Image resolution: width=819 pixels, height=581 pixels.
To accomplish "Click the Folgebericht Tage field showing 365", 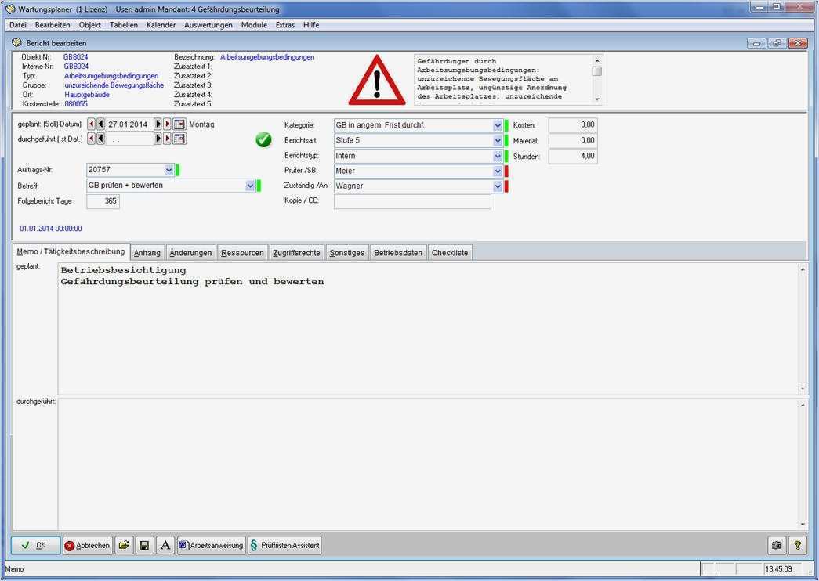I will 103,201.
